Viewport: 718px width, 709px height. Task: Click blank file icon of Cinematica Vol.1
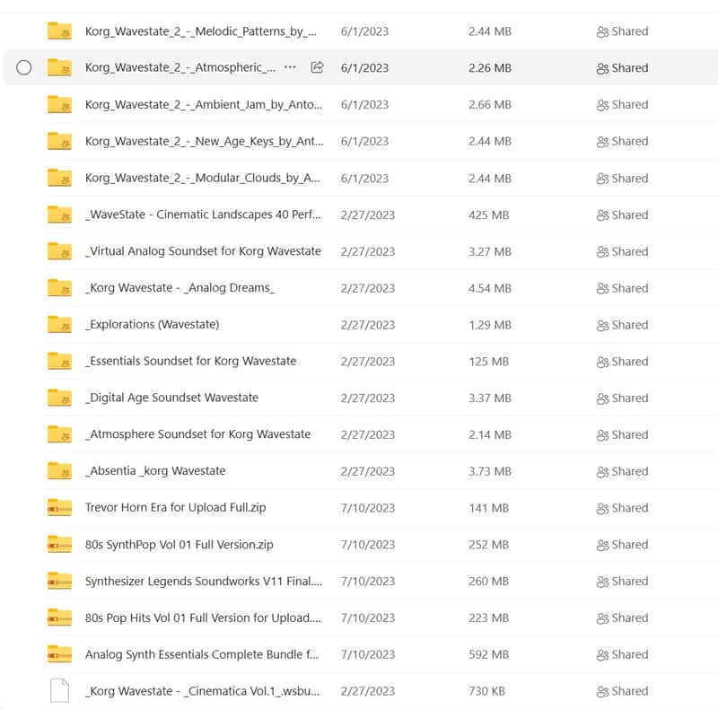(x=59, y=690)
